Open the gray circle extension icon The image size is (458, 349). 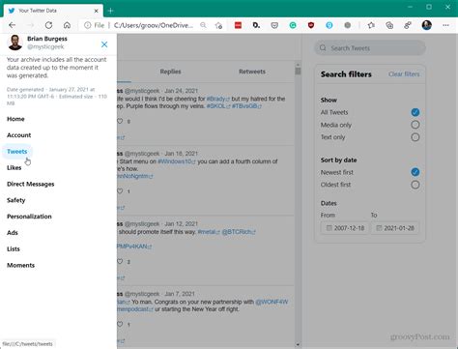point(347,25)
